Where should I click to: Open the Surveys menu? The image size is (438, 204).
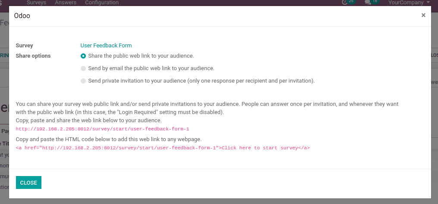(x=36, y=3)
